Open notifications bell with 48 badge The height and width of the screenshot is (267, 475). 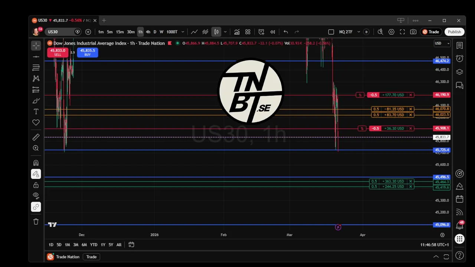click(x=459, y=225)
